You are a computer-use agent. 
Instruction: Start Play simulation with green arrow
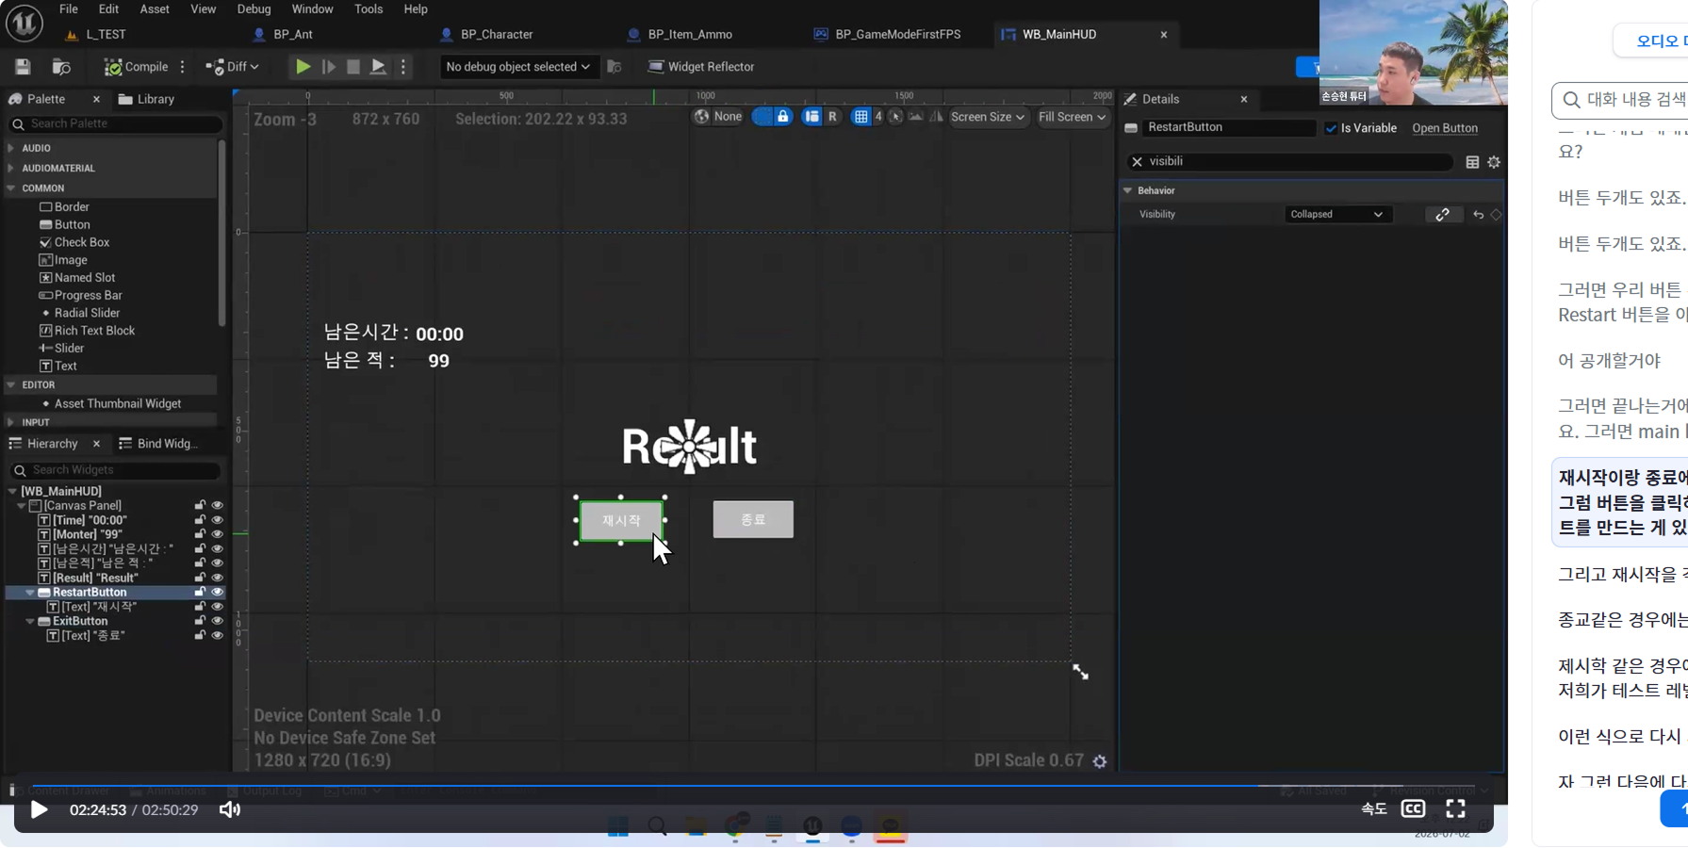(303, 67)
